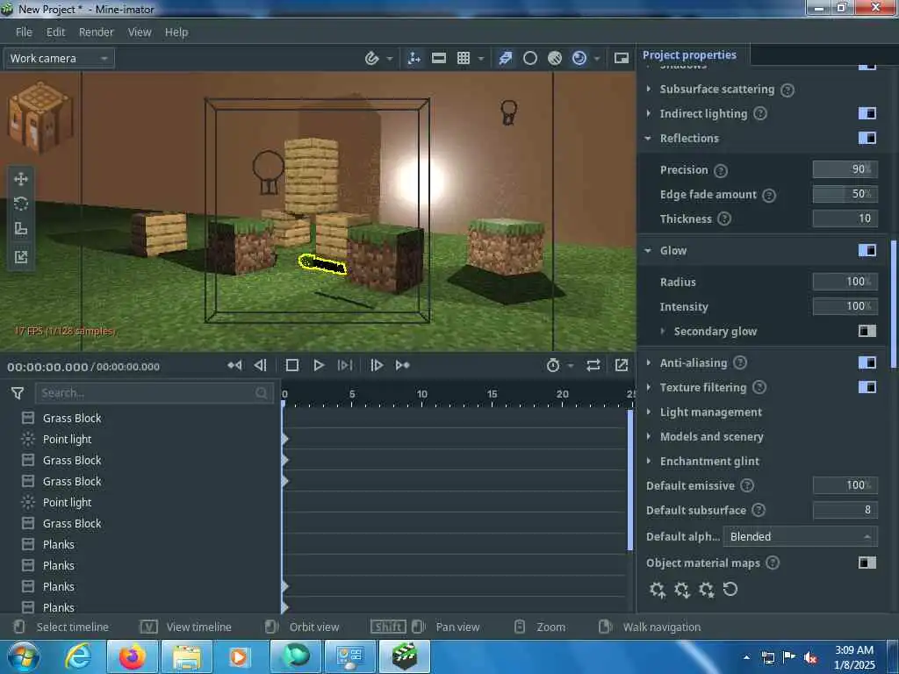Select the scale tool in viewport
Screen dimensions: 899x674
[21, 229]
